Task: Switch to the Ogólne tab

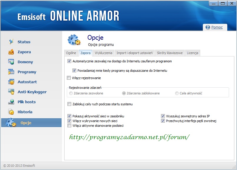Action: pyautogui.click(x=71, y=53)
